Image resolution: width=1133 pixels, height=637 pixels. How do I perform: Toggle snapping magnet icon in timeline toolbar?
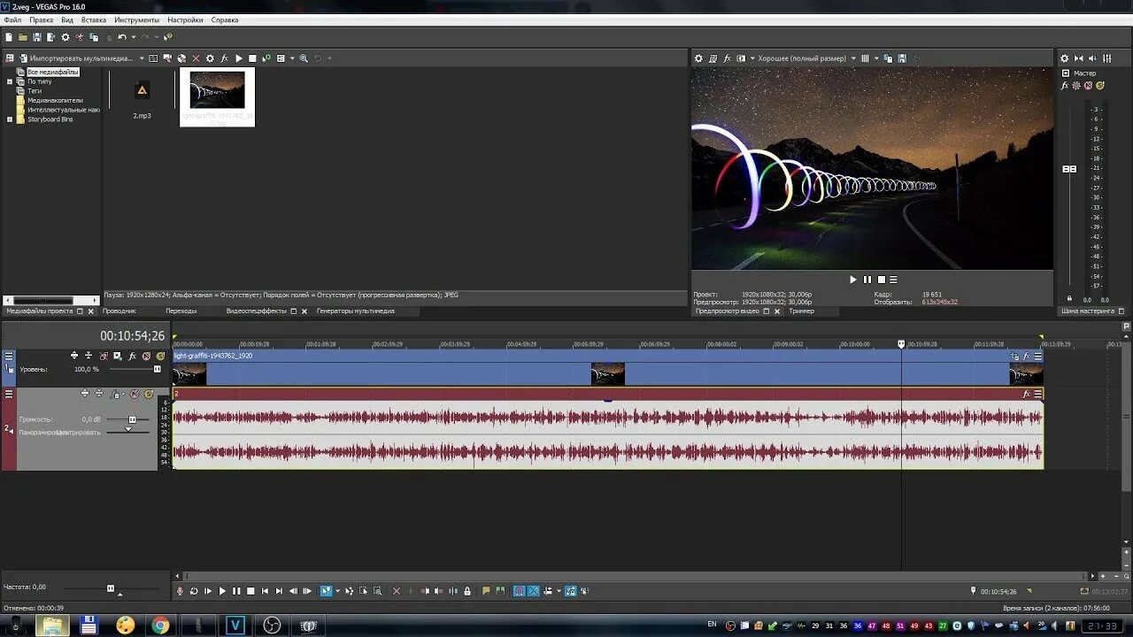click(x=519, y=591)
